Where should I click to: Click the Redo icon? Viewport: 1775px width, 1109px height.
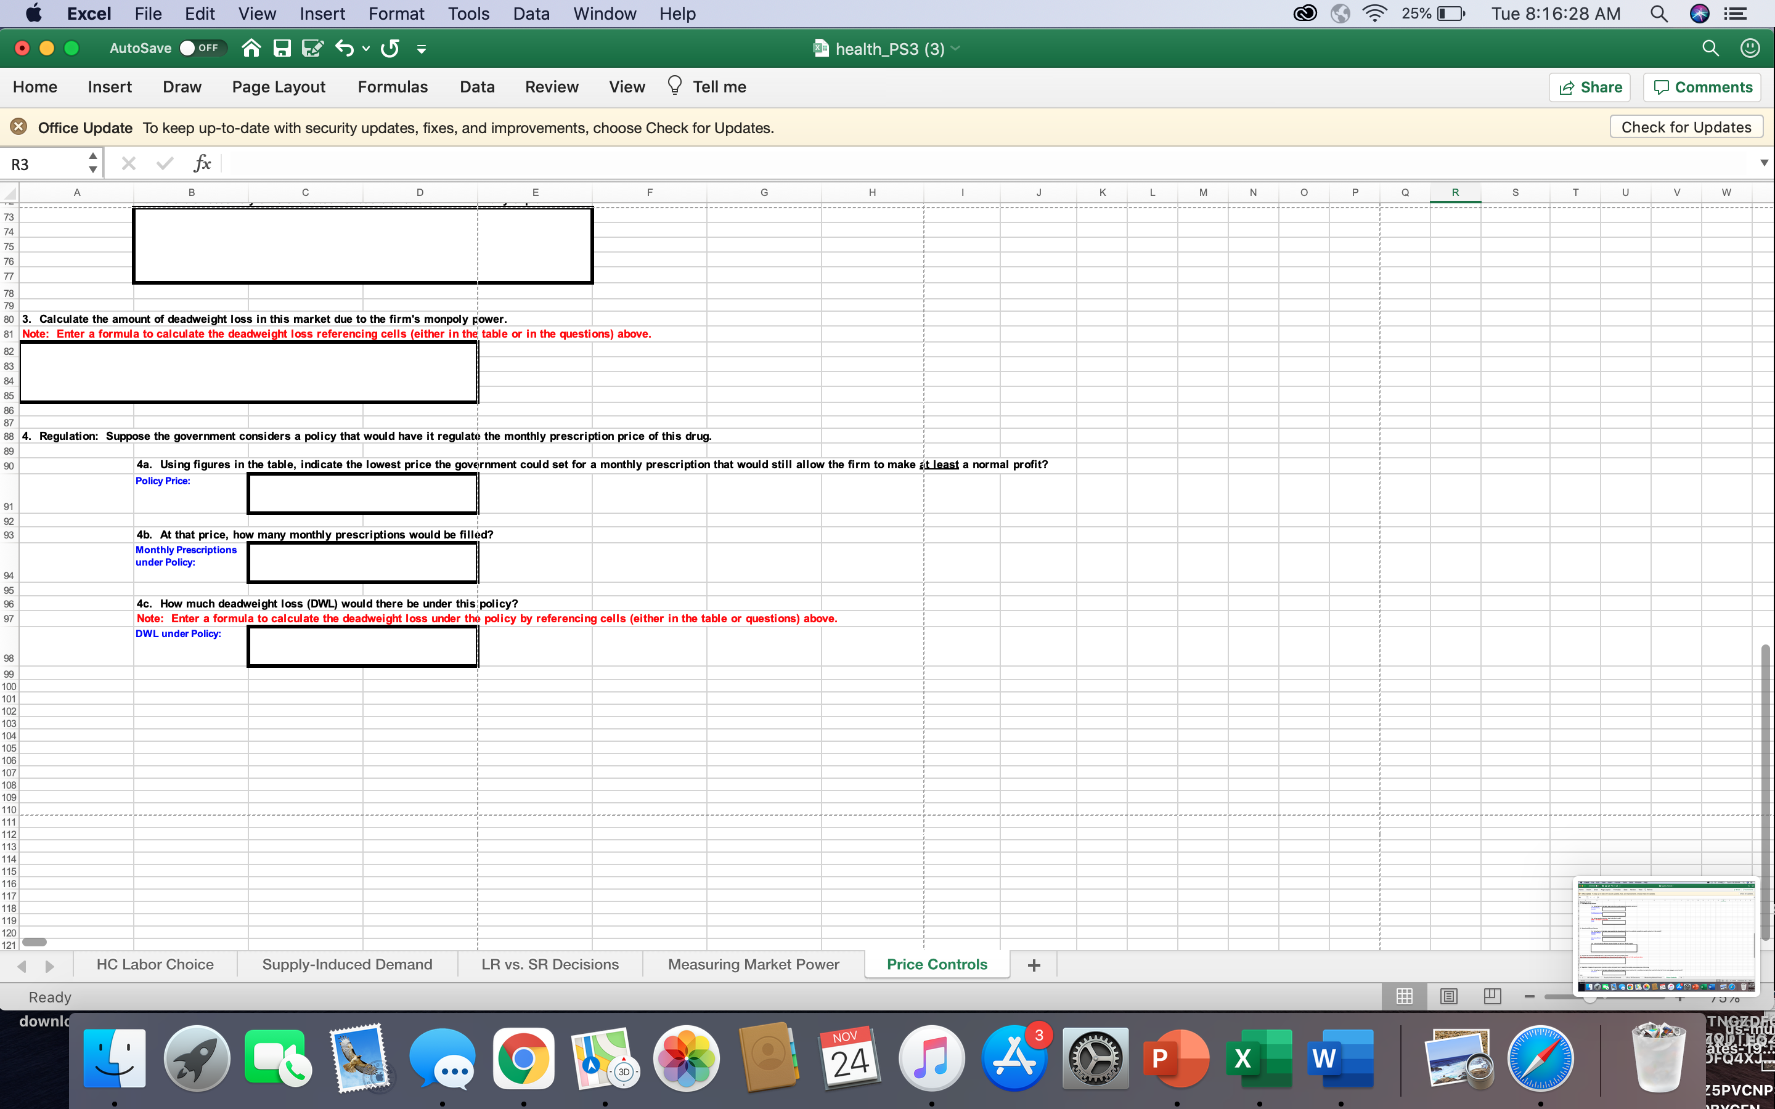tap(390, 47)
